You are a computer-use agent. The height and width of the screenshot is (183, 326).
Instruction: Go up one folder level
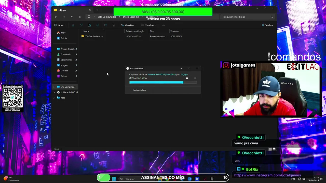[72, 17]
